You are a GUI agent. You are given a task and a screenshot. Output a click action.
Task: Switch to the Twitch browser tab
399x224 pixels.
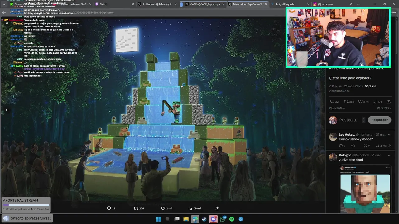(x=115, y=4)
